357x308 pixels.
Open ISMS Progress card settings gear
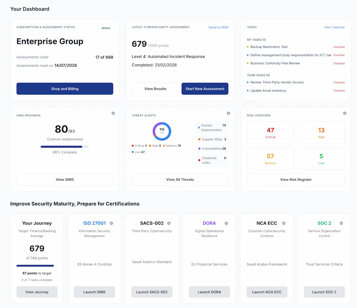pyautogui.click(x=113, y=113)
